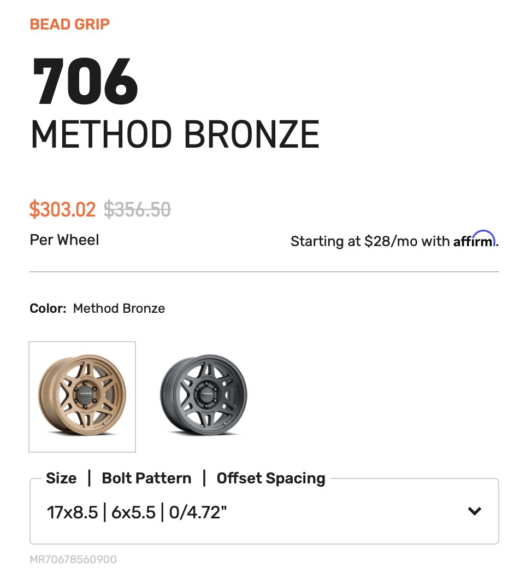Click the black wheel center cap image
The height and width of the screenshot is (584, 520).
coord(207,394)
